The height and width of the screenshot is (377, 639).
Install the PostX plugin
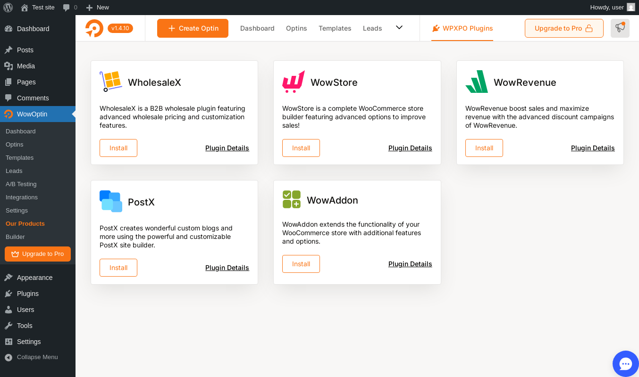[118, 268]
